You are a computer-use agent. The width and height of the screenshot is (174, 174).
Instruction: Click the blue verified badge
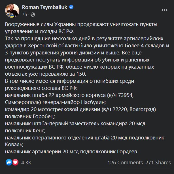click(72, 7)
